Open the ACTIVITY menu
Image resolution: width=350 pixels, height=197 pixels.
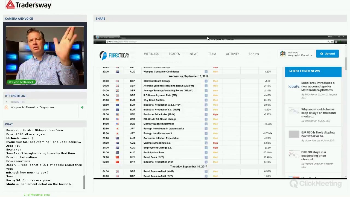[x=232, y=54]
